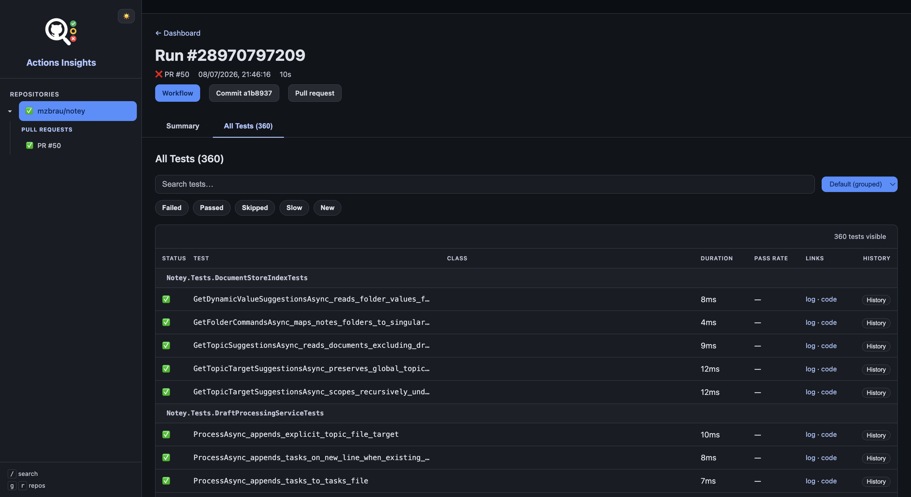Click passed icon for GetDynamicValueSuggestionsAsync test
The image size is (911, 497).
(166, 299)
